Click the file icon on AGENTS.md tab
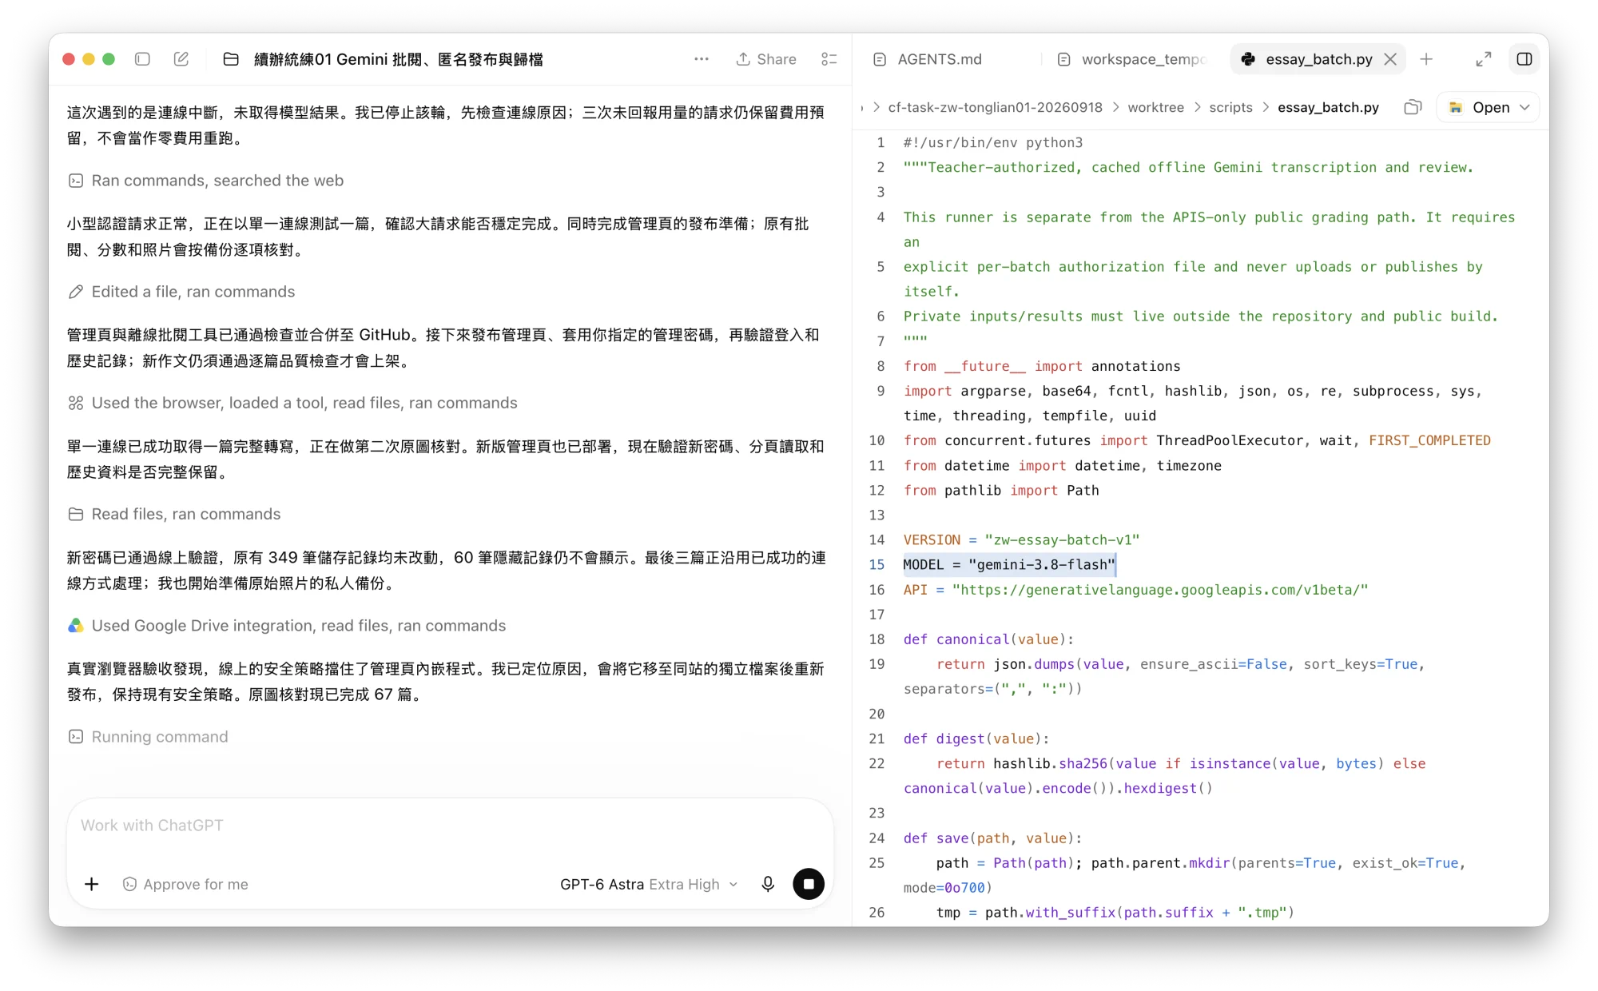The image size is (1598, 991). coord(880,59)
